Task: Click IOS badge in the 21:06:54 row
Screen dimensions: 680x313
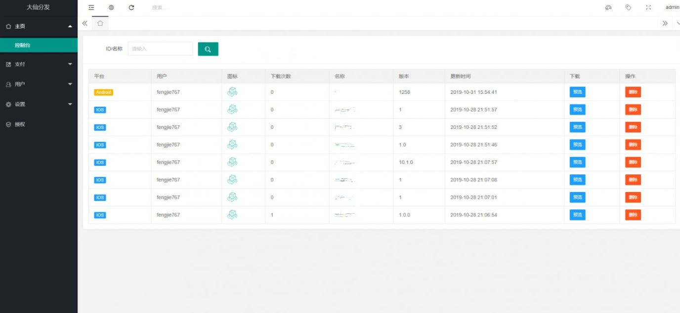Action: 100,215
